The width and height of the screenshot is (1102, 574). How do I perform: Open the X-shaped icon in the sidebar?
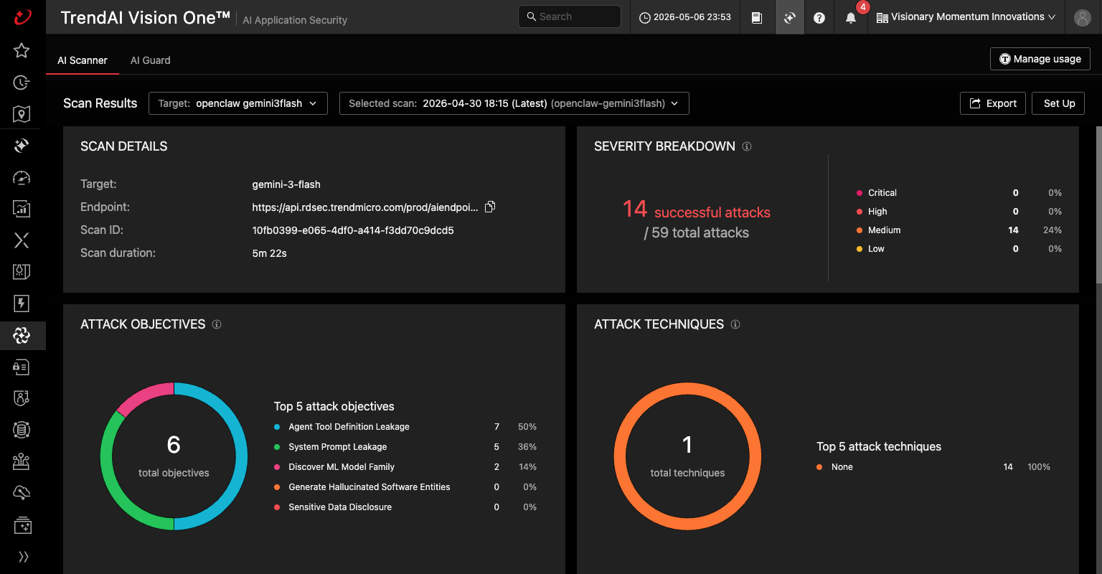(x=22, y=240)
